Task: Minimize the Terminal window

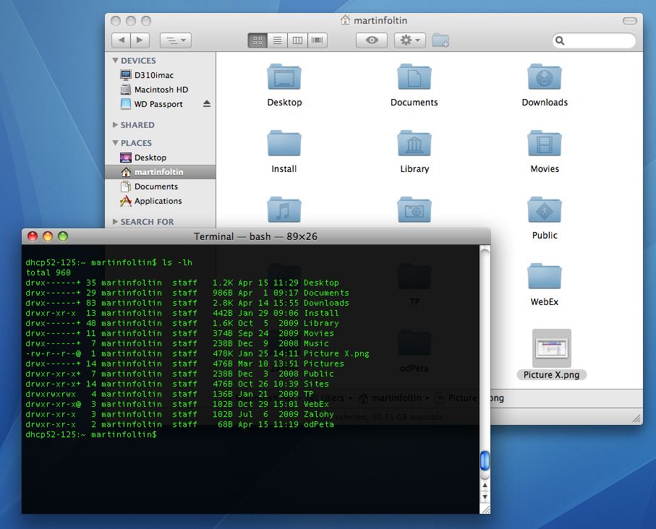Action: pyautogui.click(x=48, y=237)
